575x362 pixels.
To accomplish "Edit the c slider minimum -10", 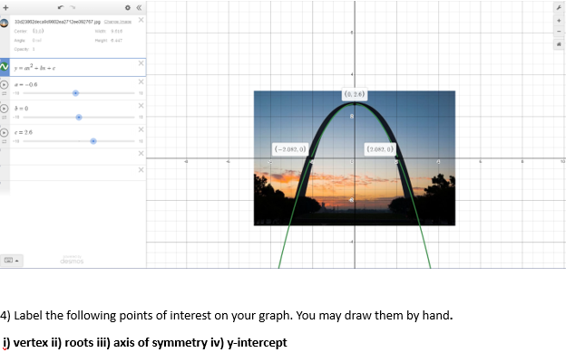I will 16,141.
